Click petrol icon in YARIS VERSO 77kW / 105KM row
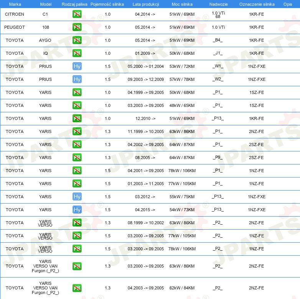The image size is (300, 299). [x=77, y=235]
